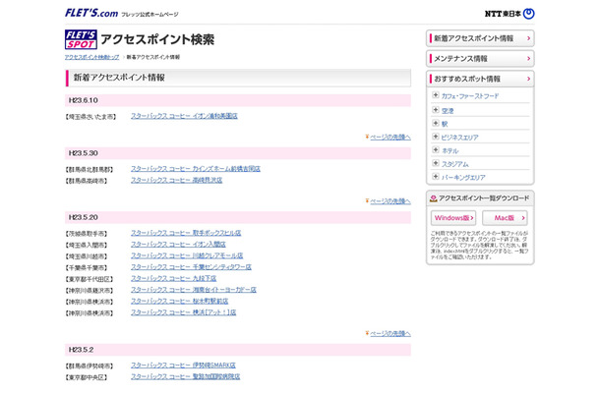Click ページの先頭へ below the H23.5.30 section

pyautogui.click(x=390, y=201)
